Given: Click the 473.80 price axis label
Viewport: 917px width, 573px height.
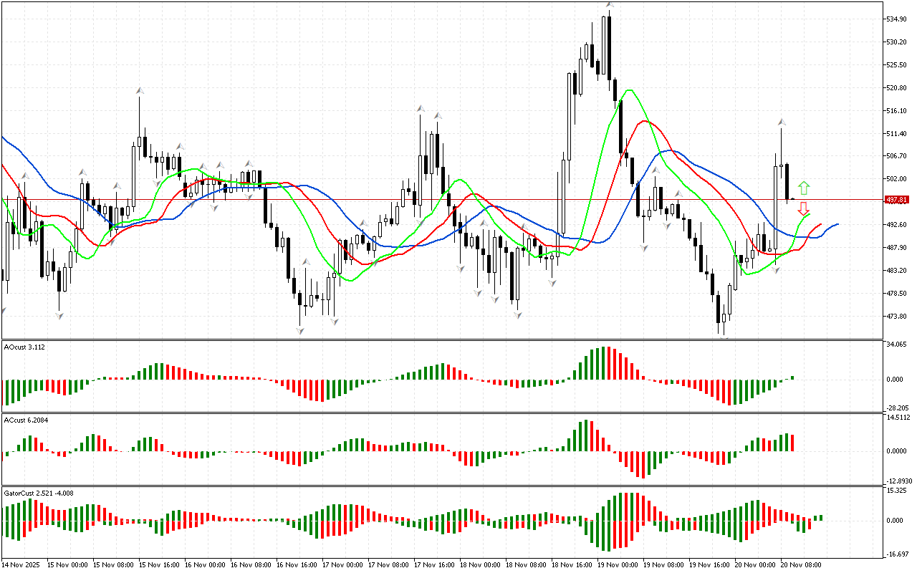Looking at the screenshot, I should coord(897,317).
